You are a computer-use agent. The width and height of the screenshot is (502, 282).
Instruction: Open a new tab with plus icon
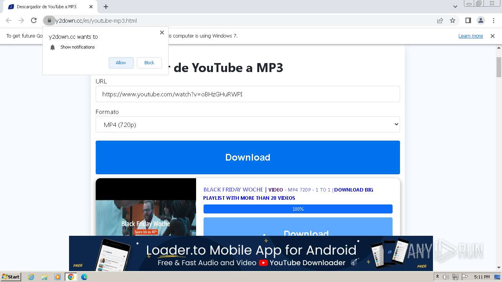[106, 7]
